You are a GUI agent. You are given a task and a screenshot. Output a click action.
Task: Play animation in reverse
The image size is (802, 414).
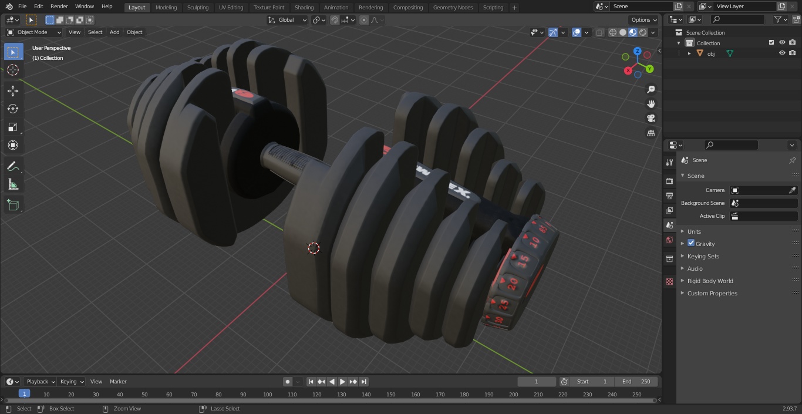tap(332, 382)
